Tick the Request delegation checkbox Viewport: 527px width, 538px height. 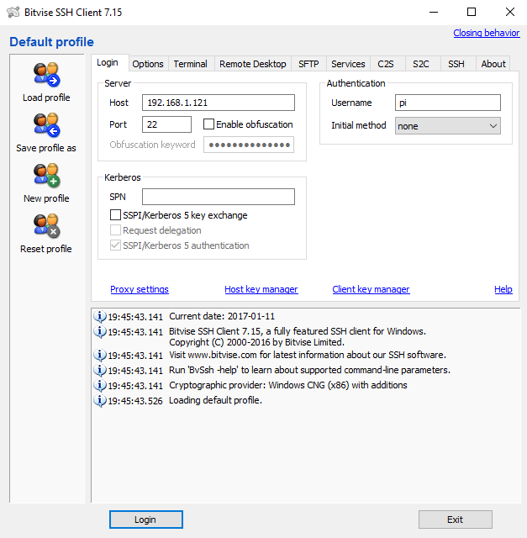click(x=115, y=230)
